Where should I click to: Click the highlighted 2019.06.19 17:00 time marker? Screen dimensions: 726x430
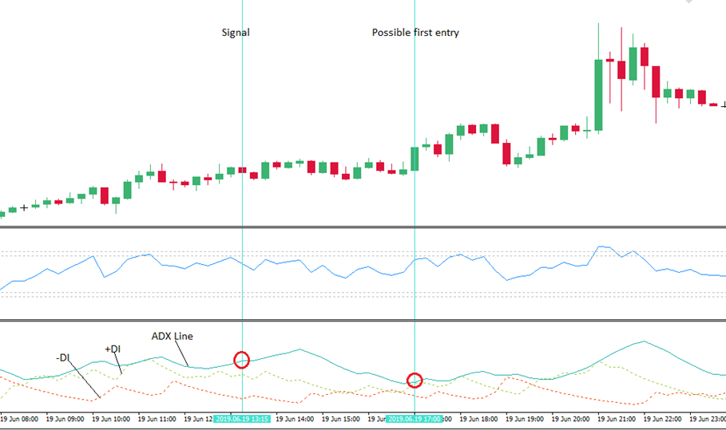pos(415,419)
